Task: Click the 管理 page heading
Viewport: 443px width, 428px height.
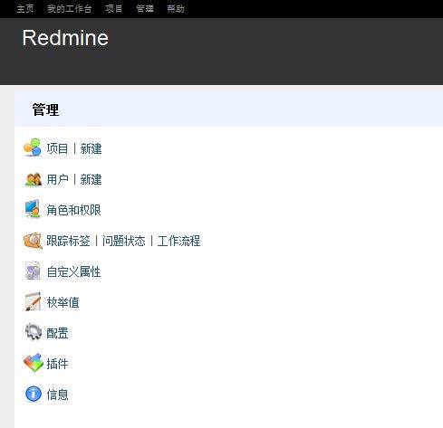Action: click(45, 109)
